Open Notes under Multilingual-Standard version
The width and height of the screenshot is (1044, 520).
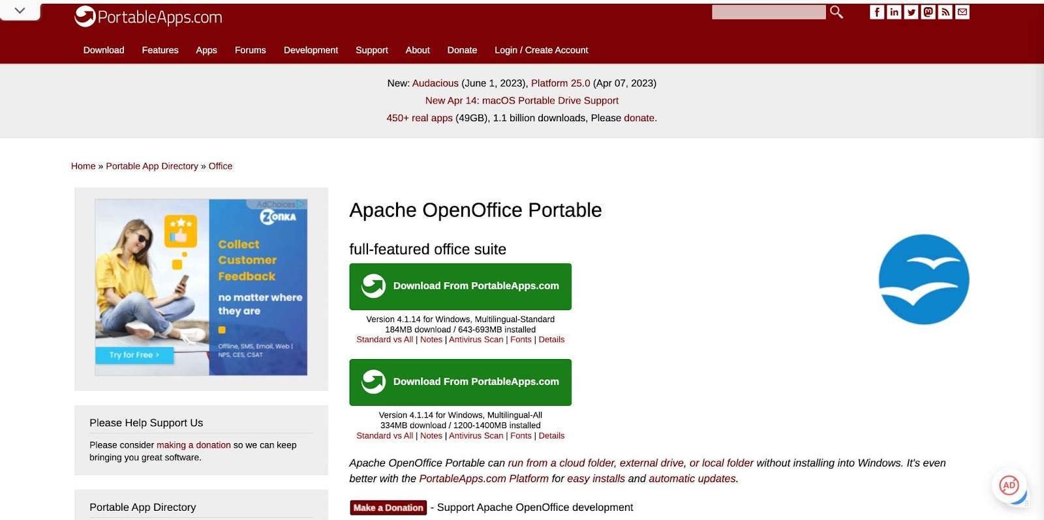[x=431, y=339]
